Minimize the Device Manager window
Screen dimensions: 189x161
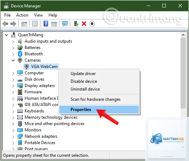(x=148, y=6)
